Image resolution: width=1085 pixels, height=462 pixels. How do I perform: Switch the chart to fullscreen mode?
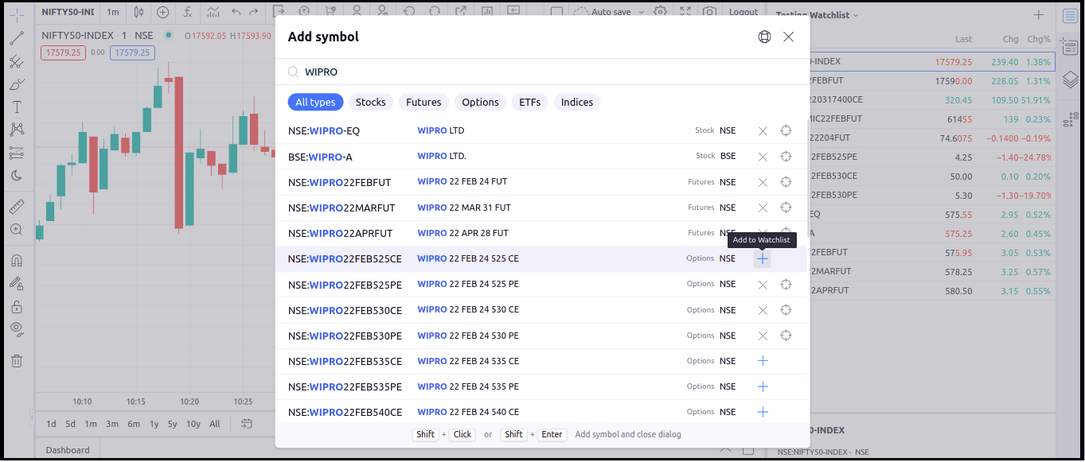pyautogui.click(x=685, y=12)
